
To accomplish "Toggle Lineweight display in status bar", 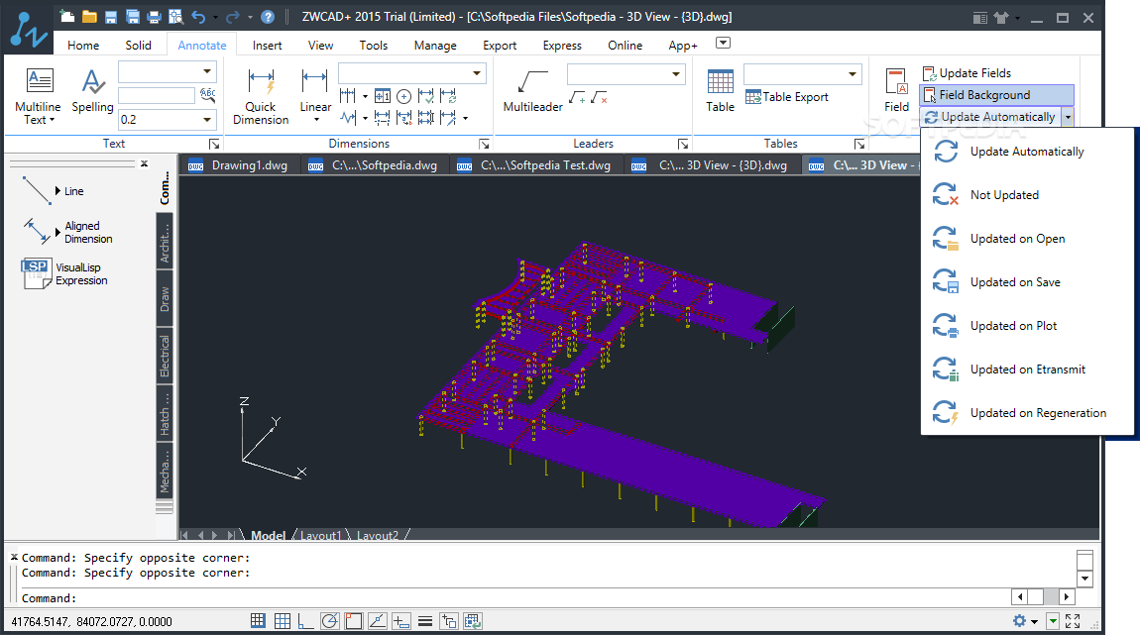I will point(425,620).
